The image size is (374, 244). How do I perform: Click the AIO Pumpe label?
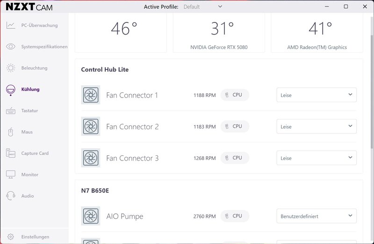(125, 216)
